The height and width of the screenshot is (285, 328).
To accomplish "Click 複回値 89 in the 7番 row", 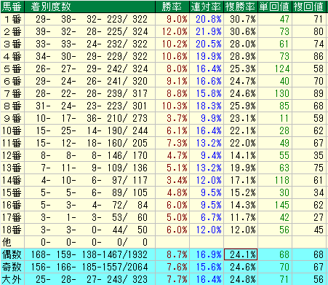I will tap(309, 93).
